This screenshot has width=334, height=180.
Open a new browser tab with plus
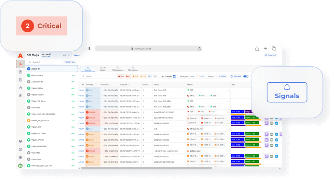pyautogui.click(x=265, y=49)
